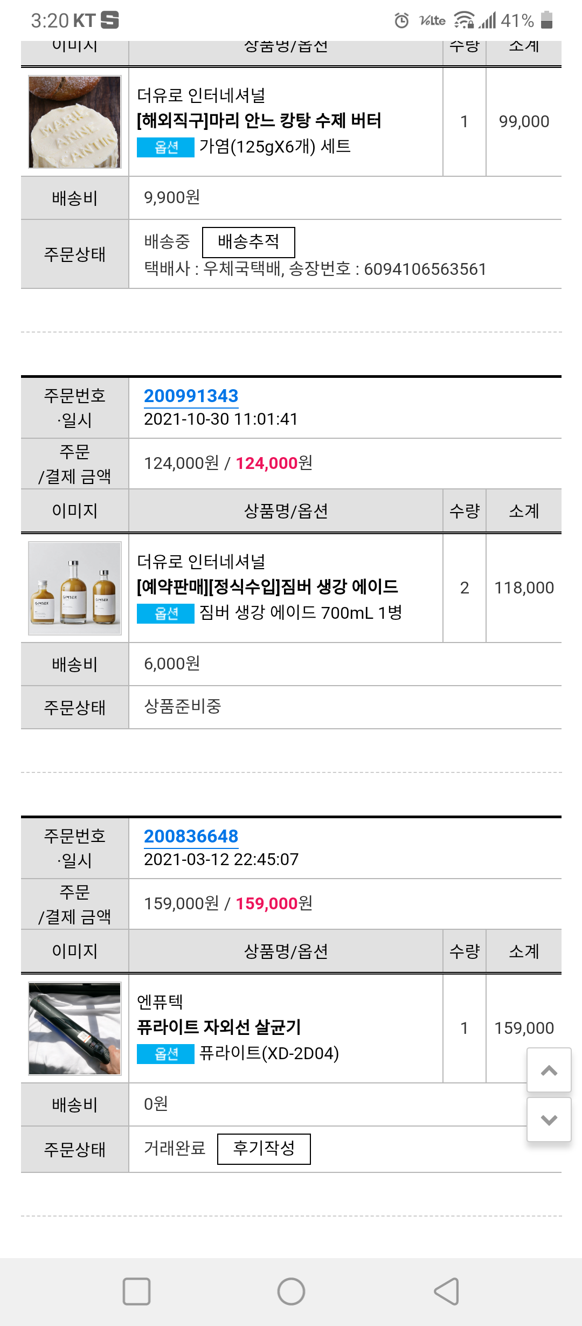Image resolution: width=582 pixels, height=1326 pixels.
Task: Open 짐버 생강 에이드 product title
Action: pos(267,586)
